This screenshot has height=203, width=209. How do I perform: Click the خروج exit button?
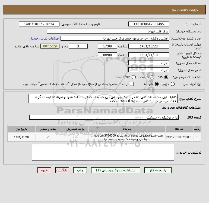[44, 170]
